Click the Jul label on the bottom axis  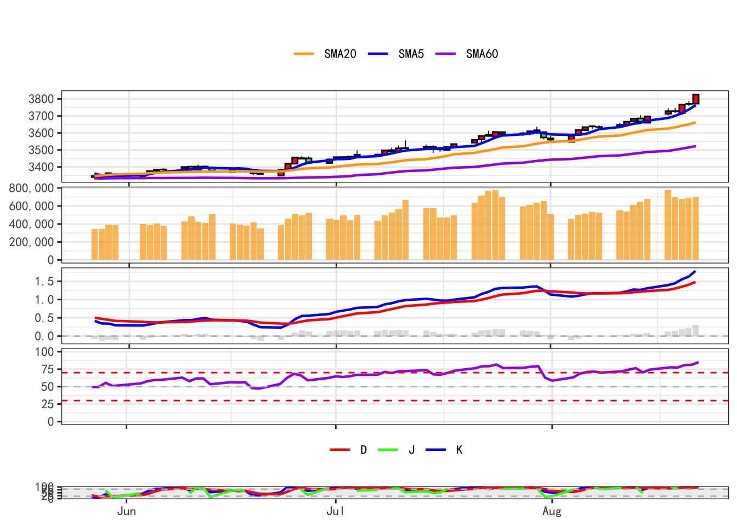tap(335, 511)
